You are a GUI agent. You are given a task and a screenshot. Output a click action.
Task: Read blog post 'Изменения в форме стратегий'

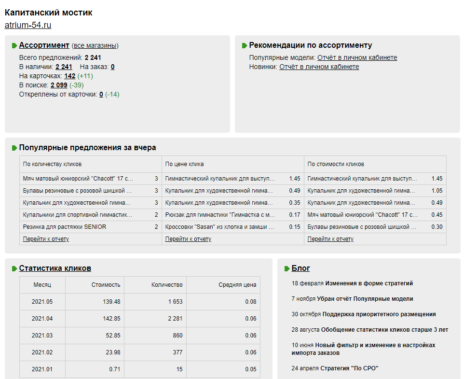pyautogui.click(x=369, y=283)
